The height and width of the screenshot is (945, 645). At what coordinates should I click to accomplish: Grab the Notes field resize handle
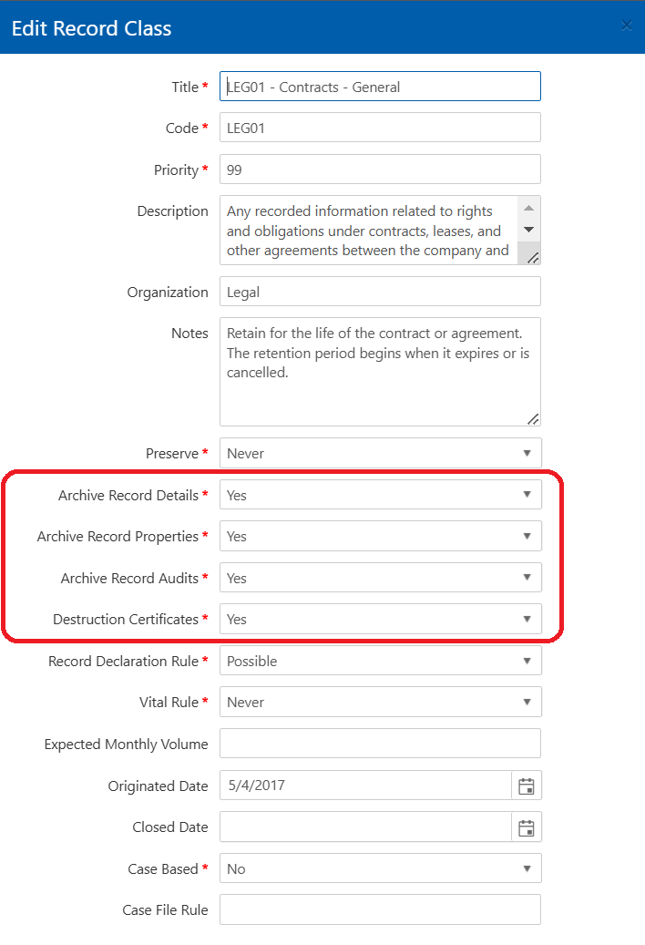pos(533,418)
